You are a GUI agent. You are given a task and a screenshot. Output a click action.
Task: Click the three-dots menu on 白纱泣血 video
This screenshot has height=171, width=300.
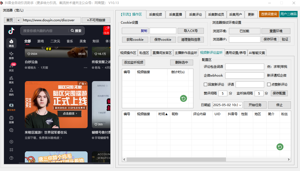[x=85, y=68]
